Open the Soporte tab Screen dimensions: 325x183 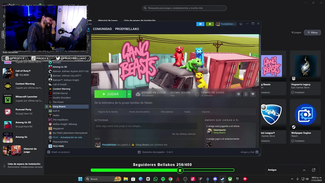click(x=206, y=112)
